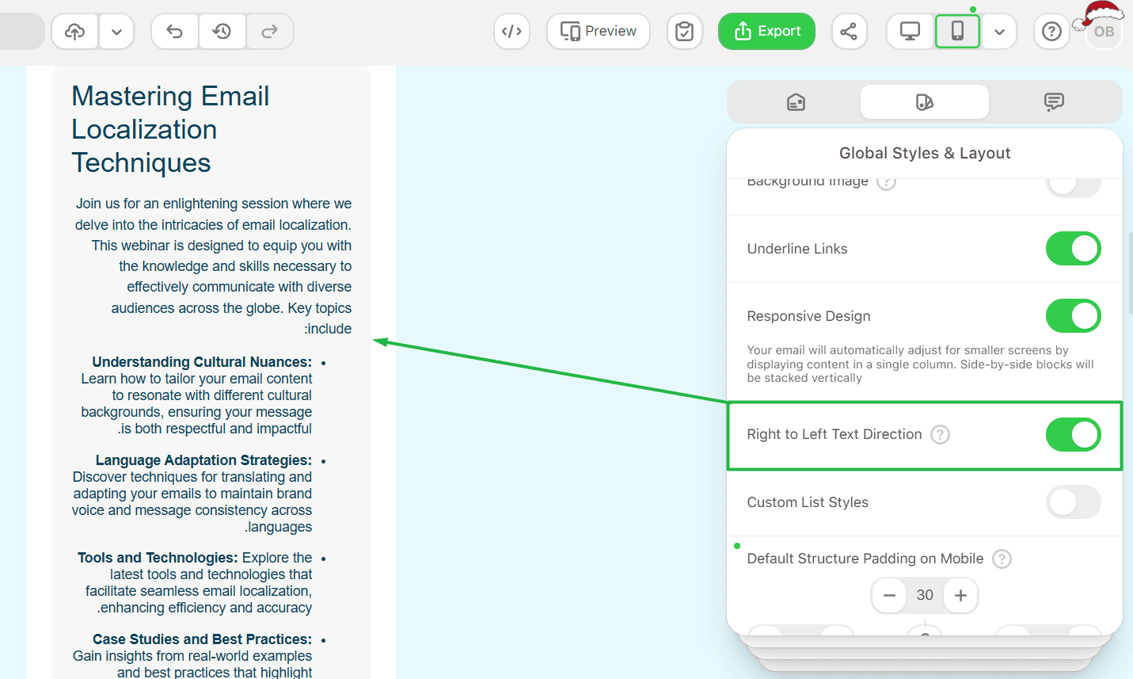Open the publish button dropdown arrow
This screenshot has height=679, width=1133.
(x=116, y=31)
